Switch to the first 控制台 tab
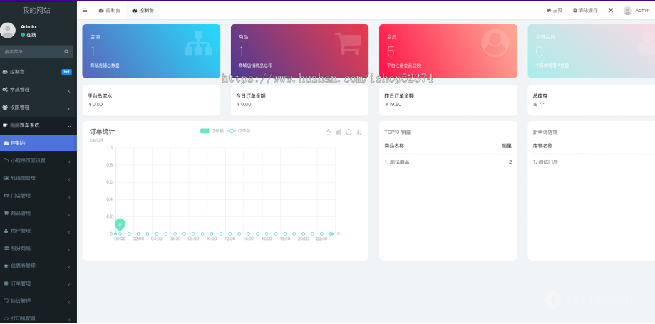The image size is (655, 324). click(x=110, y=11)
